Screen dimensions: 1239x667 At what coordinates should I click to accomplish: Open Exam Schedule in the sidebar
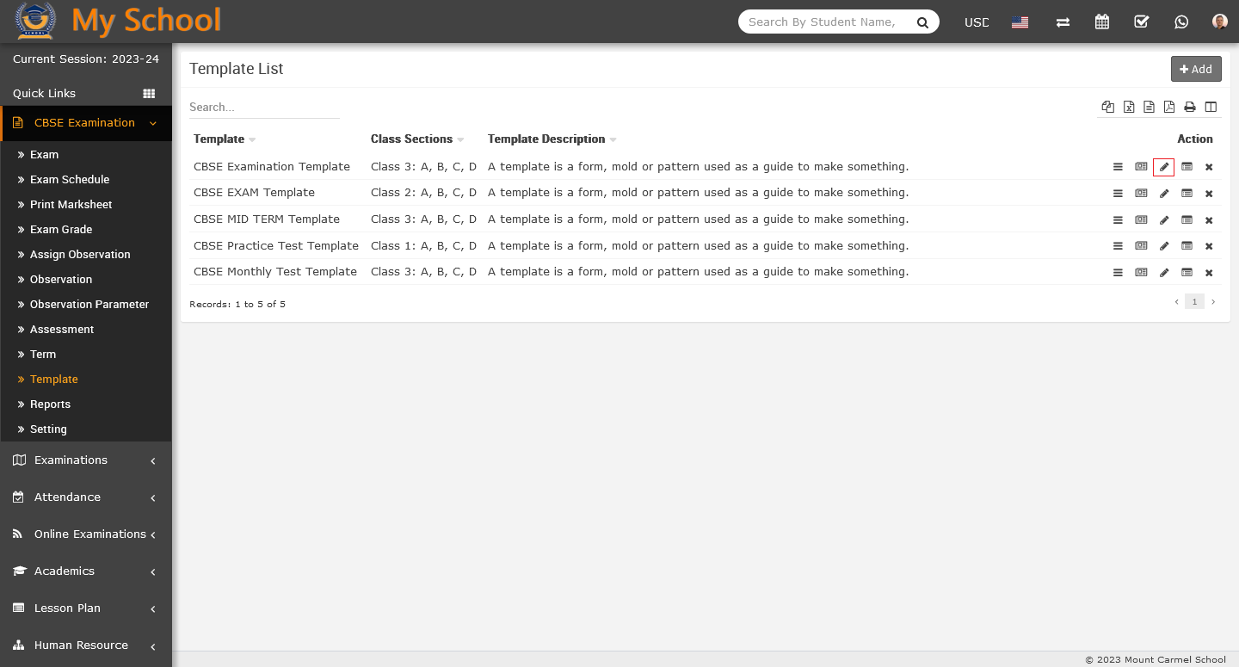tap(70, 179)
